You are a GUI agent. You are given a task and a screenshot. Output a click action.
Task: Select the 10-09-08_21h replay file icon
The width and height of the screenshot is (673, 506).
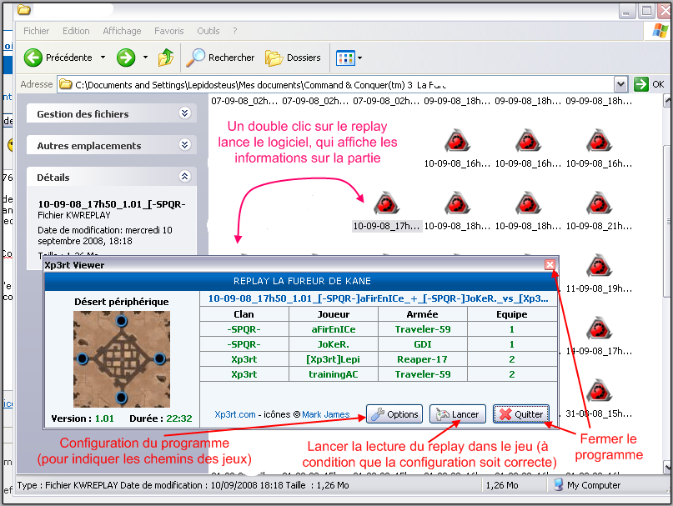tap(599, 203)
